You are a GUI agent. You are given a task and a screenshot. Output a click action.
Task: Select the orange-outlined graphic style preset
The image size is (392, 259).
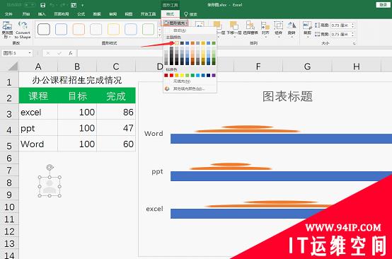79,29
